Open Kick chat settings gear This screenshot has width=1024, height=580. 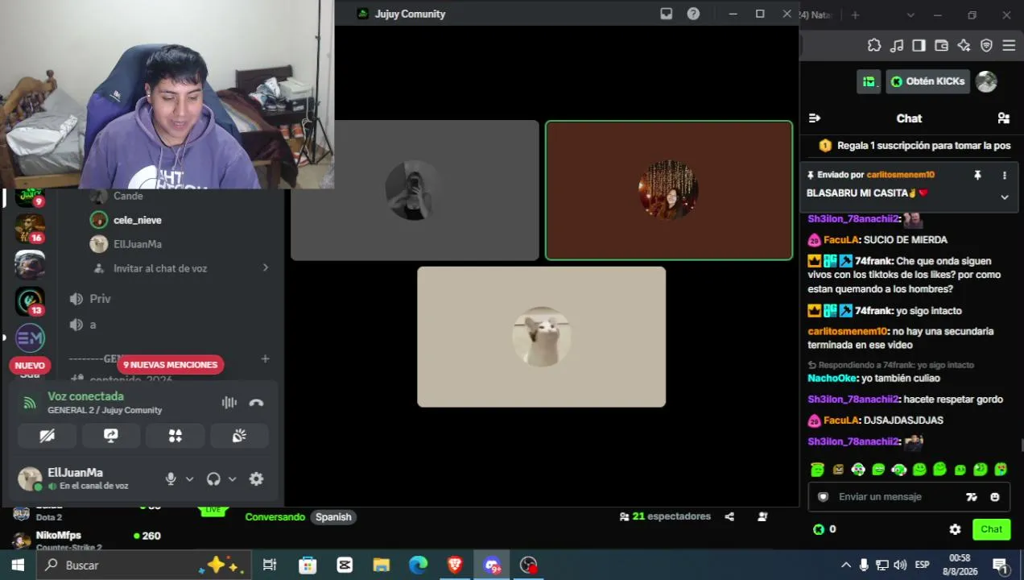coord(955,529)
